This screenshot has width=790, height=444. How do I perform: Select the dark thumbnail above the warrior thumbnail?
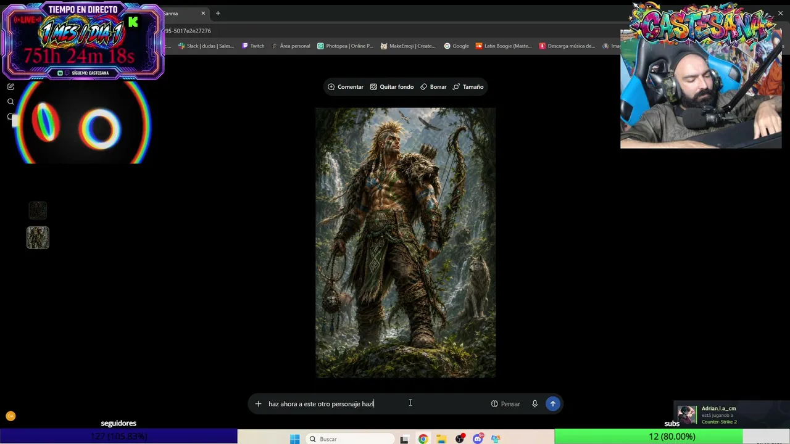point(38,210)
